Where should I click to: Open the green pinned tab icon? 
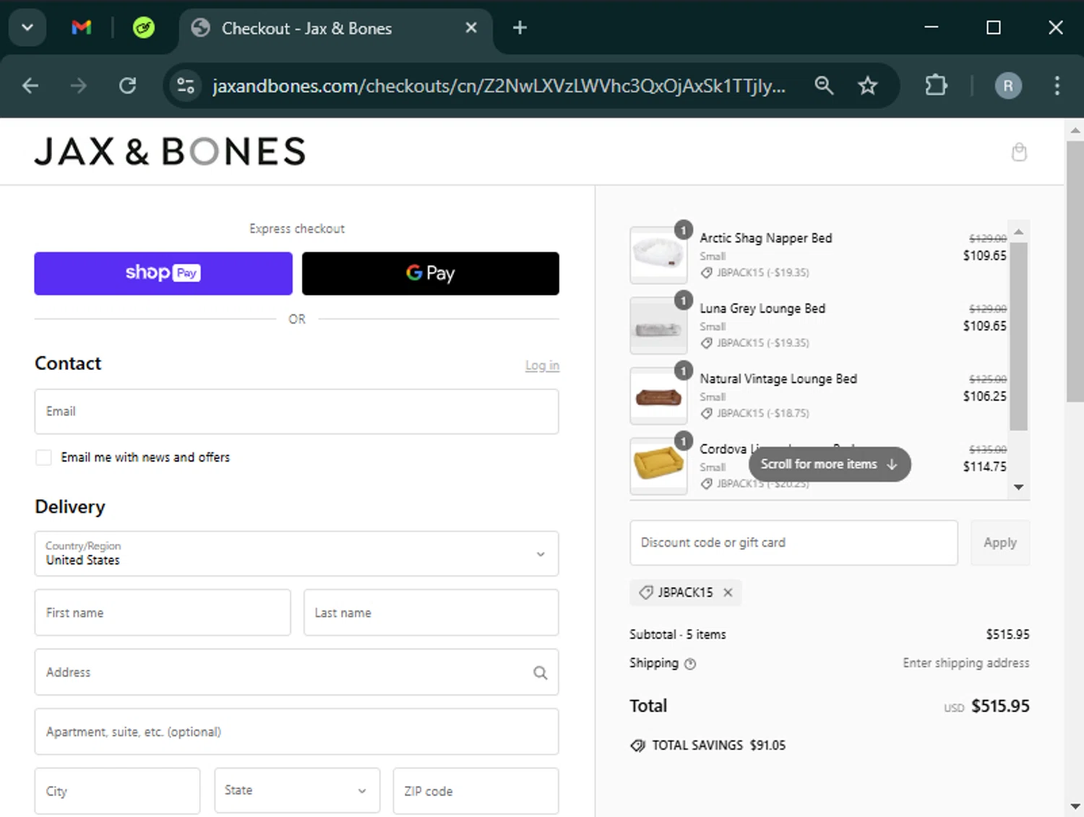(x=144, y=27)
